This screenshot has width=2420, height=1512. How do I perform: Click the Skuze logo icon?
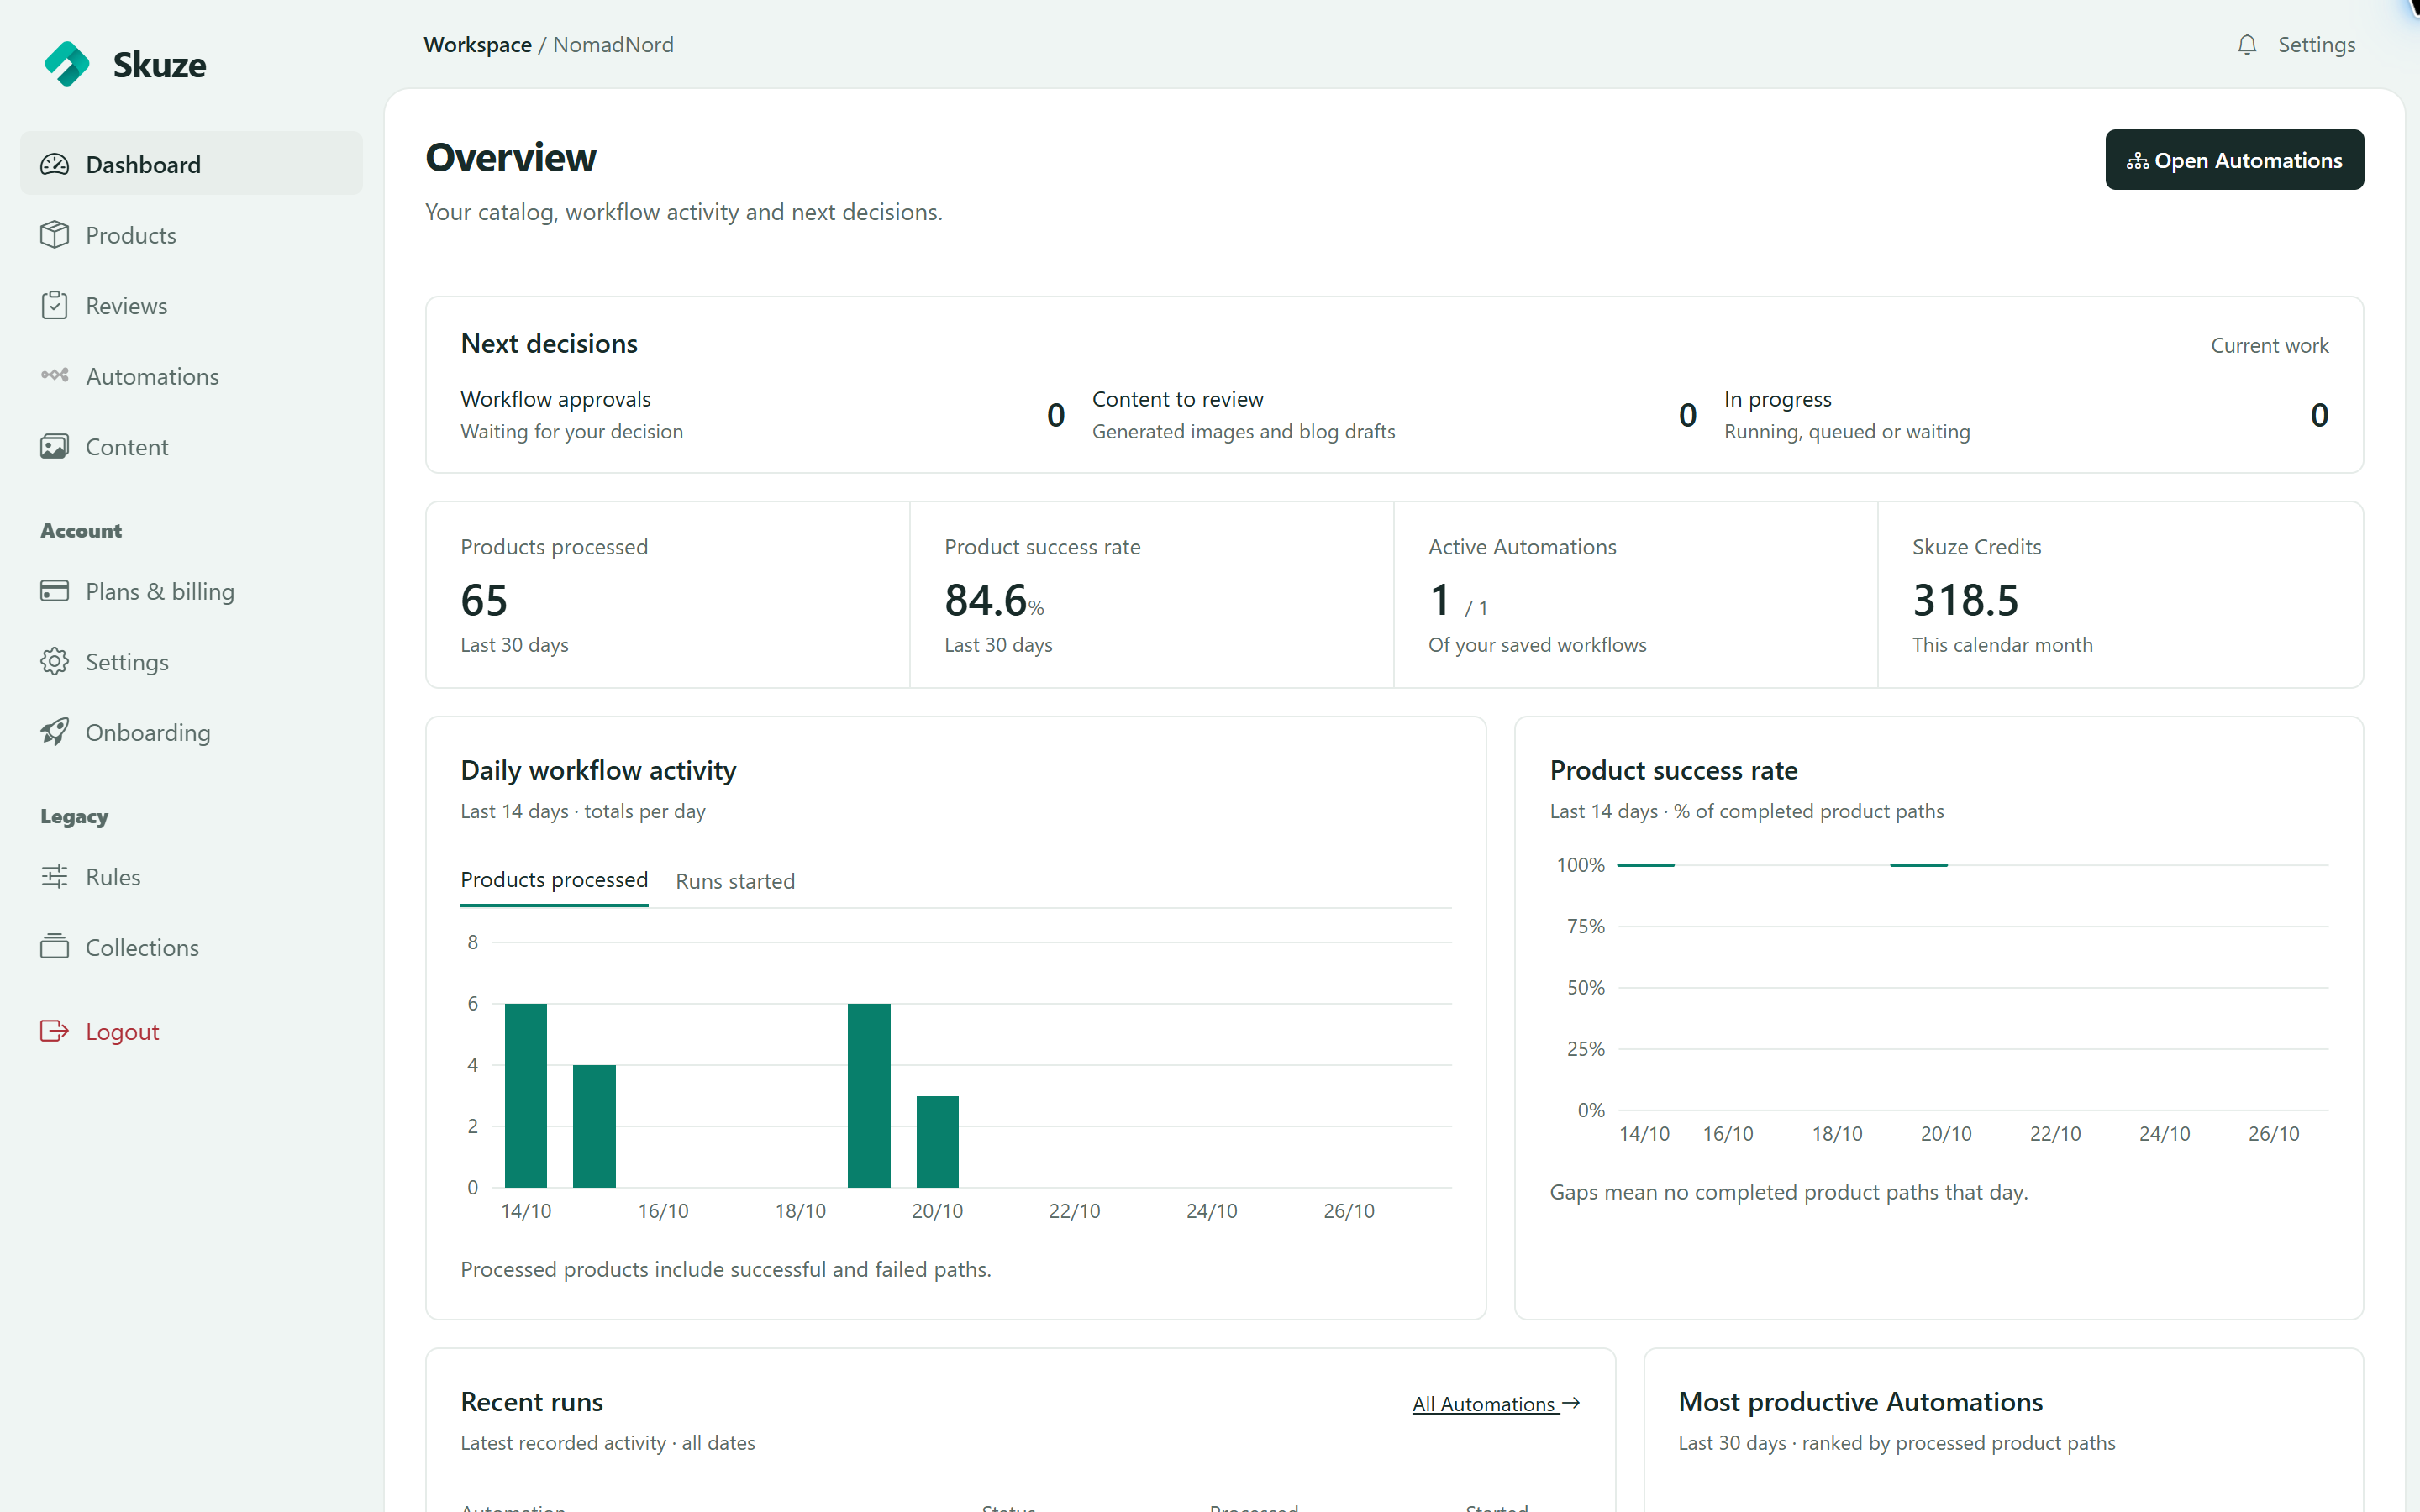67,64
